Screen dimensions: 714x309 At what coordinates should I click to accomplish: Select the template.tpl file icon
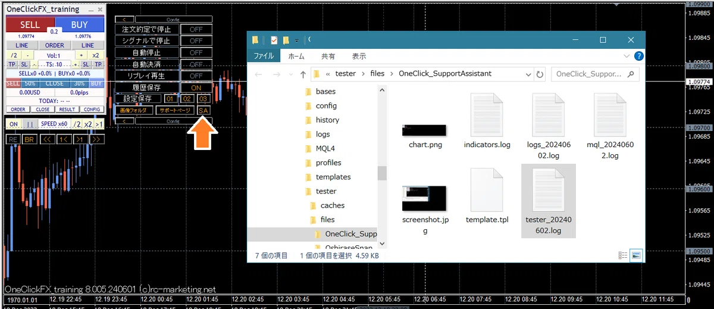coord(487,189)
